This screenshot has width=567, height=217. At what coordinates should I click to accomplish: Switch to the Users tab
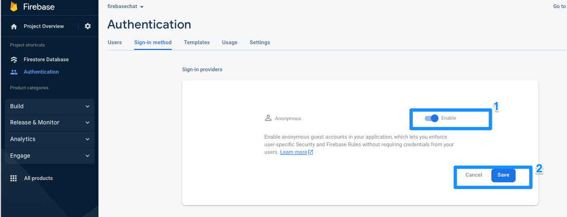tap(115, 43)
